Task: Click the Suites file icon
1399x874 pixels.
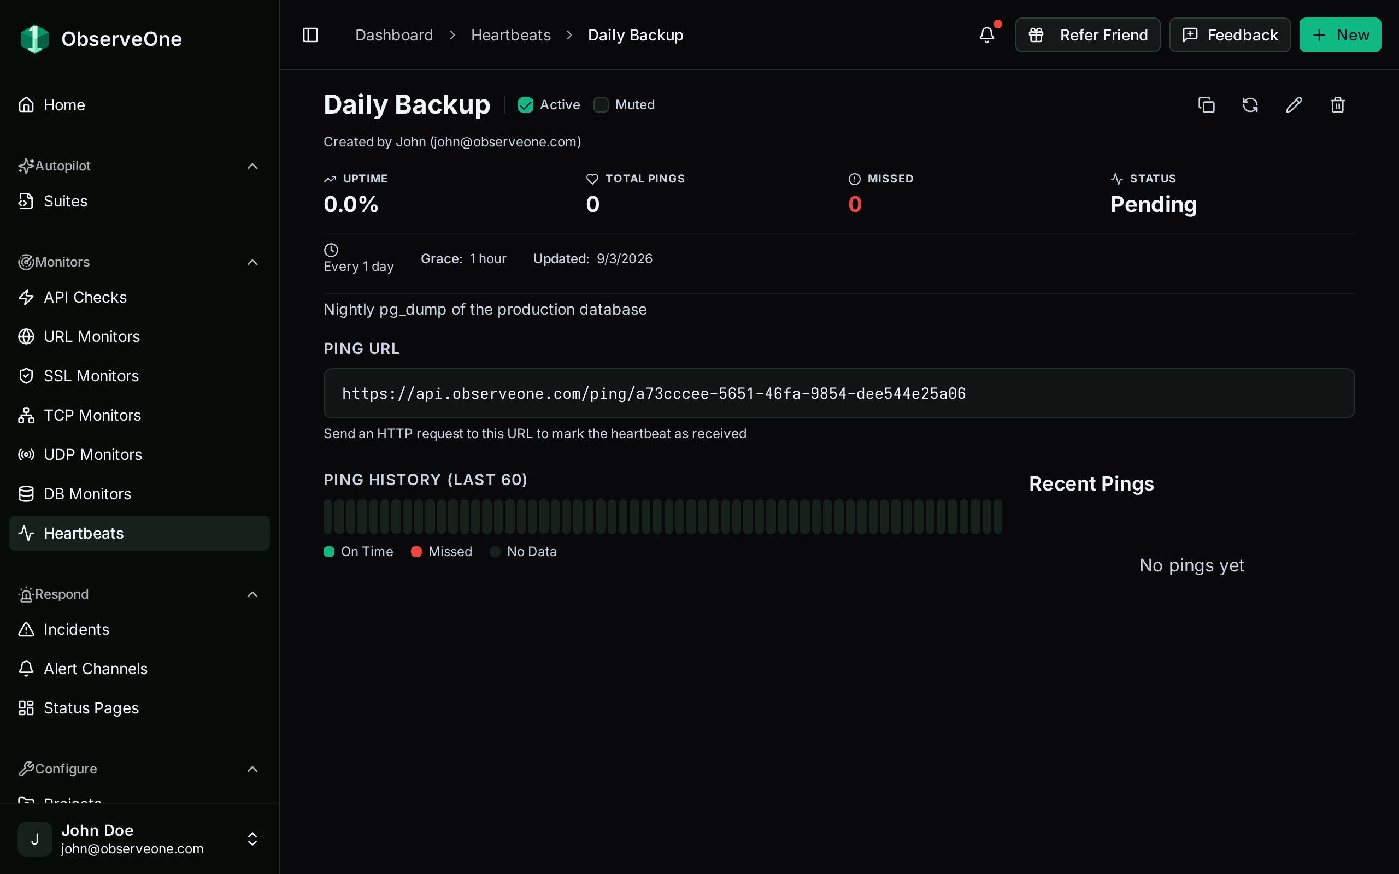Action: coord(26,201)
